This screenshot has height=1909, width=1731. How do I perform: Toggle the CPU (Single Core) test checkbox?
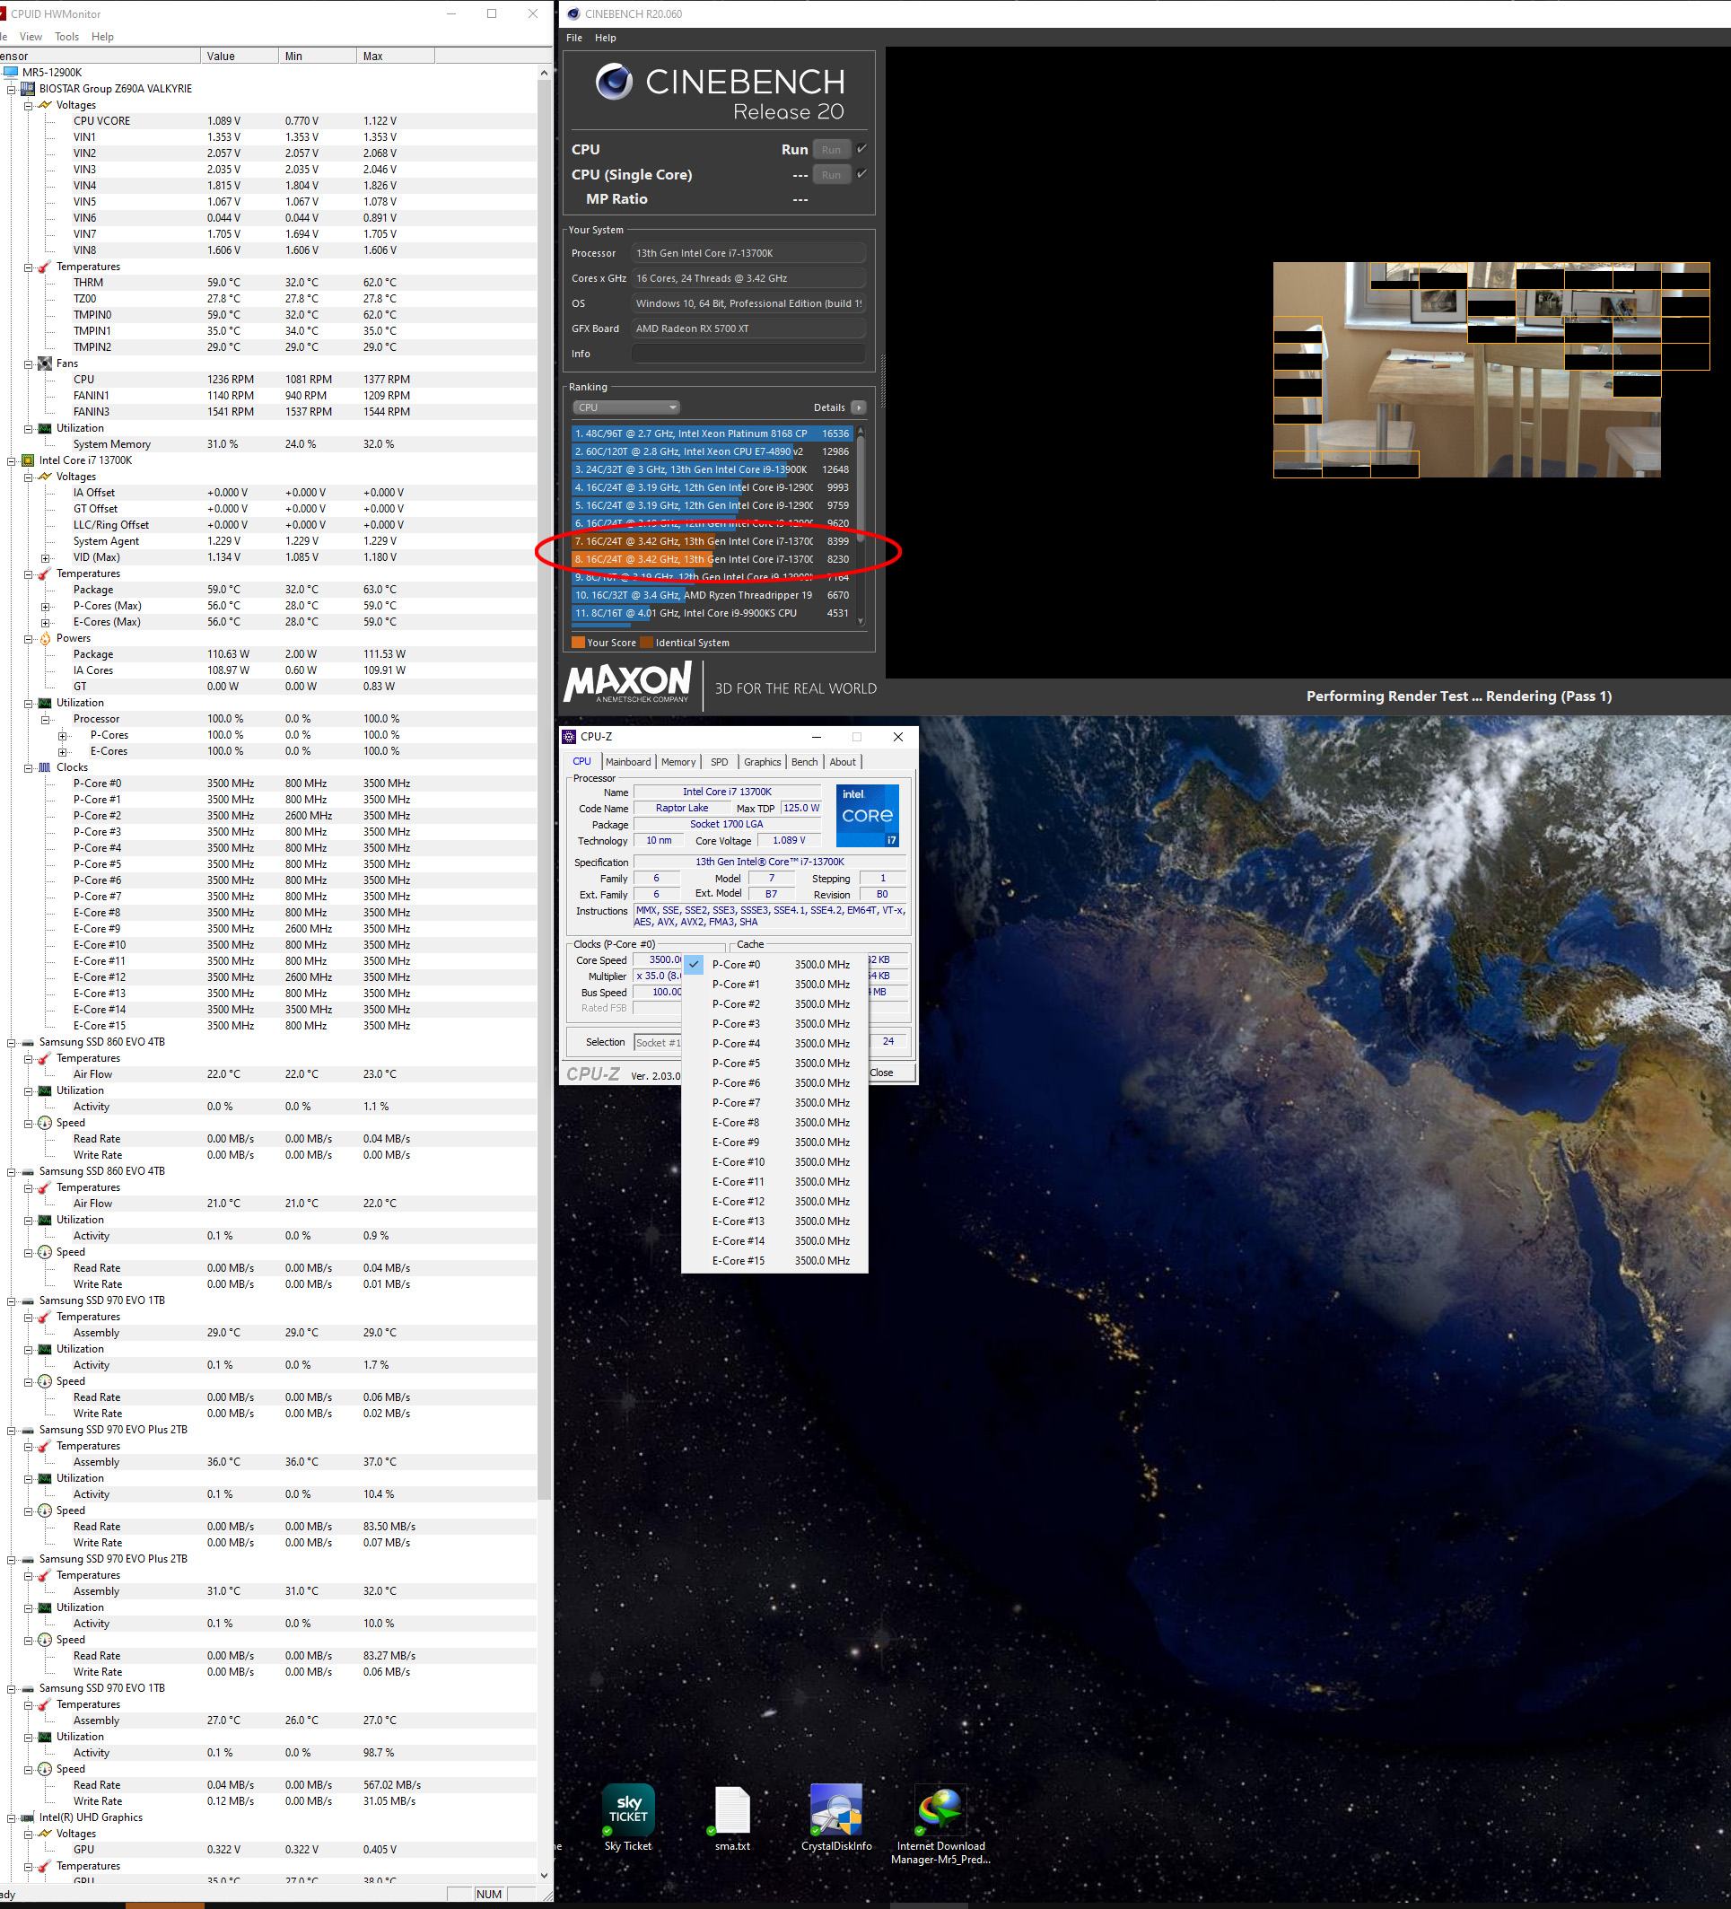pyautogui.click(x=861, y=174)
